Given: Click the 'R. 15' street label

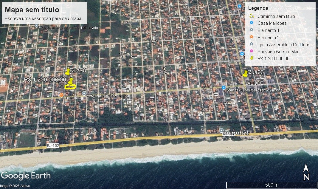Looking at the screenshot, I should 154,41.
